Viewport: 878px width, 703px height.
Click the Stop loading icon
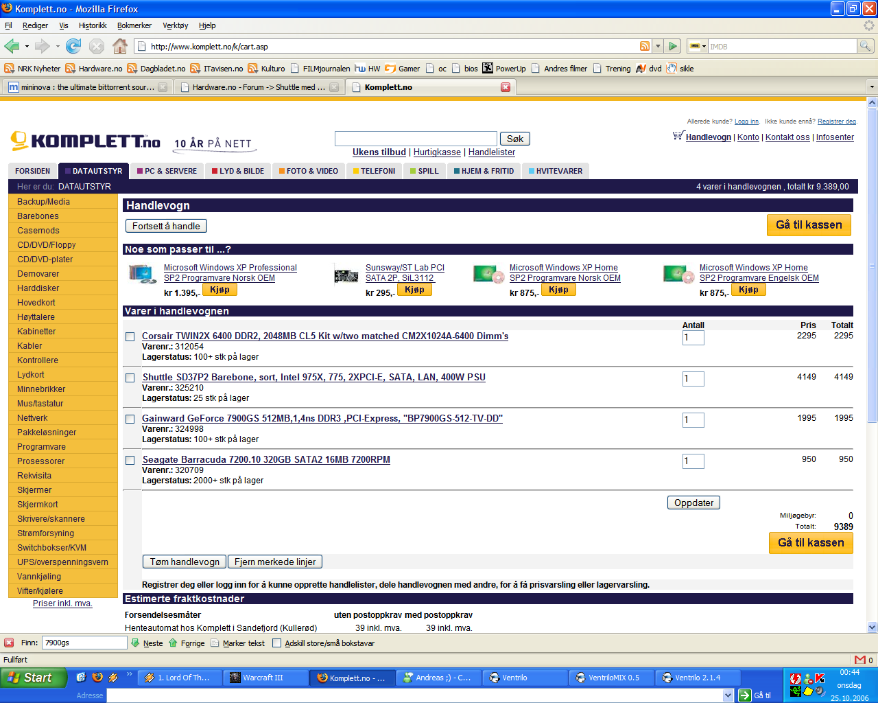[x=97, y=46]
